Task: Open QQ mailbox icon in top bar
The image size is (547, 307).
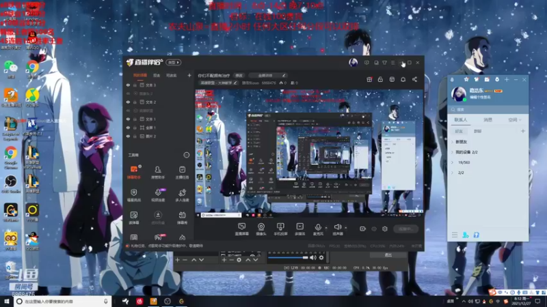Action: [487, 79]
